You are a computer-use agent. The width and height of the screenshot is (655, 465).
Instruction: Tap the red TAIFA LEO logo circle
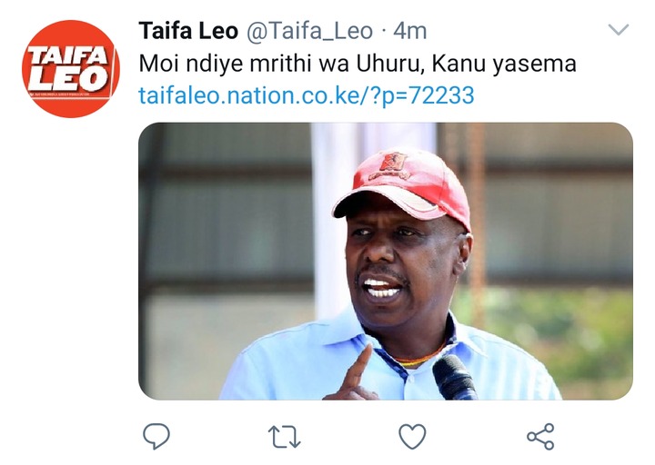(71, 69)
